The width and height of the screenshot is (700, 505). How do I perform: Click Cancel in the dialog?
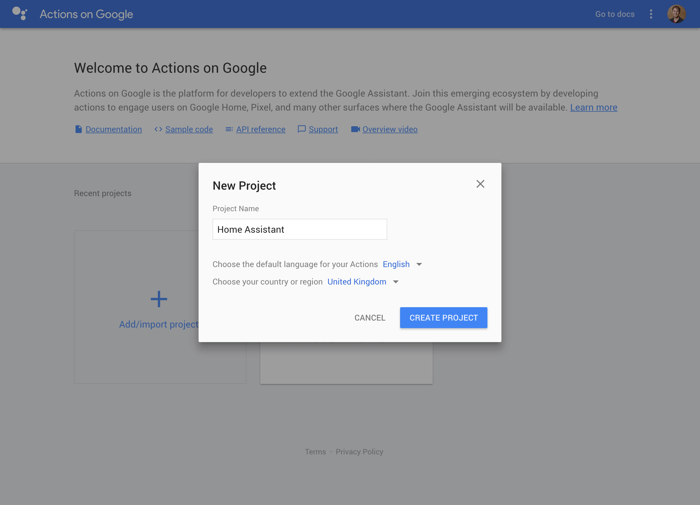(x=370, y=318)
